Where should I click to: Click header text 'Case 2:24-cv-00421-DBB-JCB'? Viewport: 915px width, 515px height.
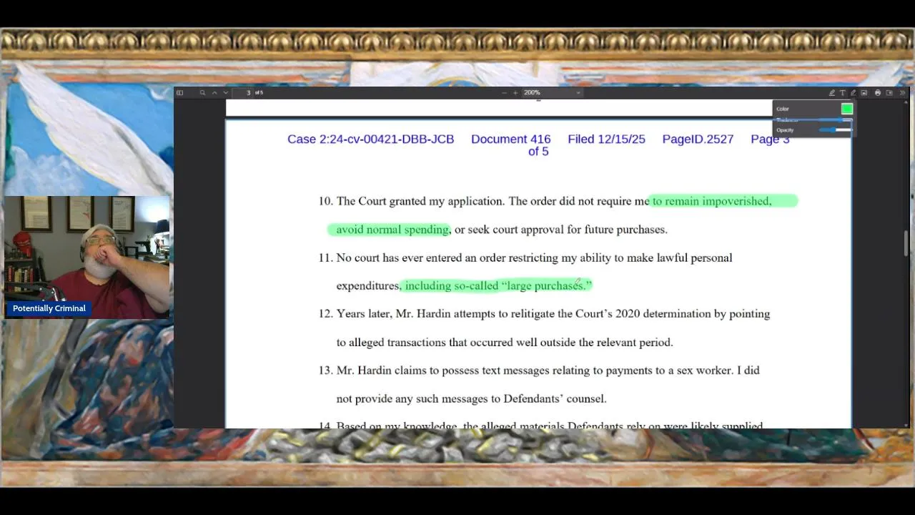click(x=370, y=139)
